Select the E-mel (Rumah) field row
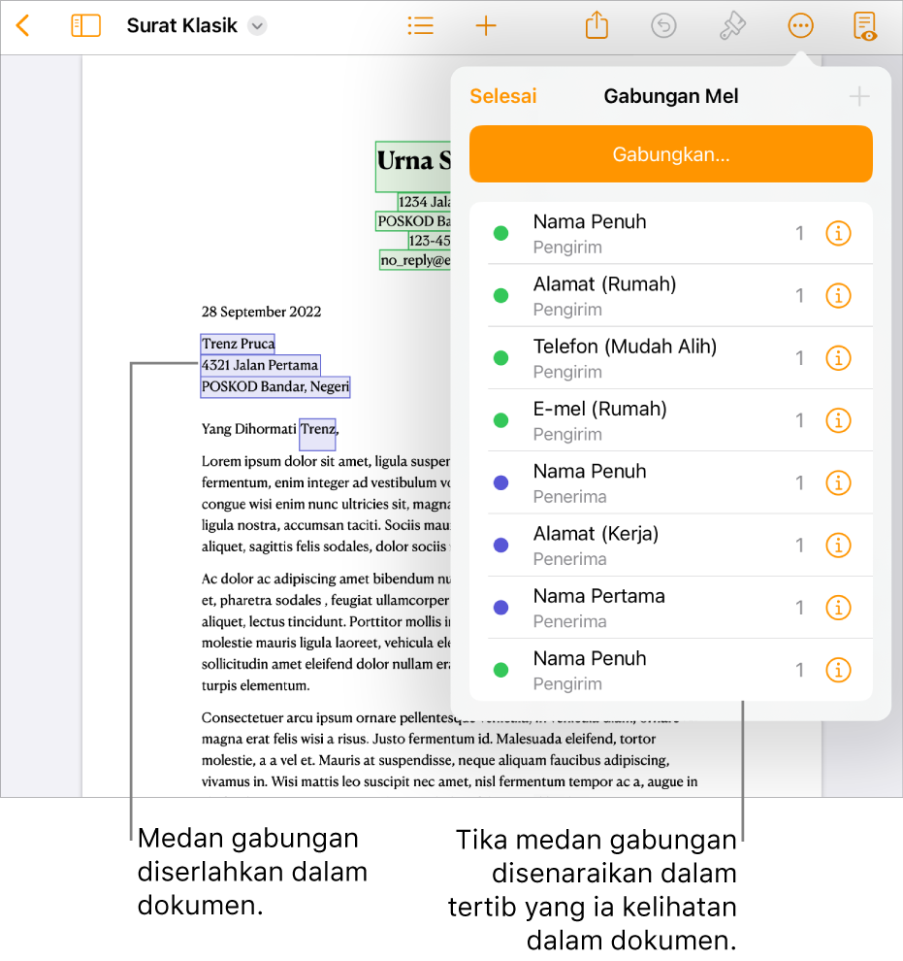Screen dimensions: 903x961 [671, 420]
